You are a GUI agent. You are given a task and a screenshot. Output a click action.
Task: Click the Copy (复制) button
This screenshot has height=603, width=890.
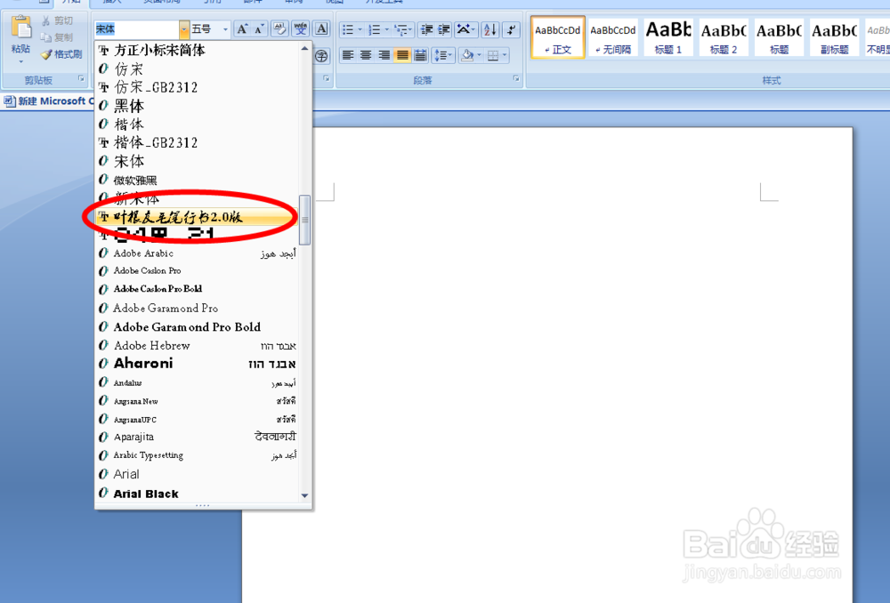tap(57, 37)
